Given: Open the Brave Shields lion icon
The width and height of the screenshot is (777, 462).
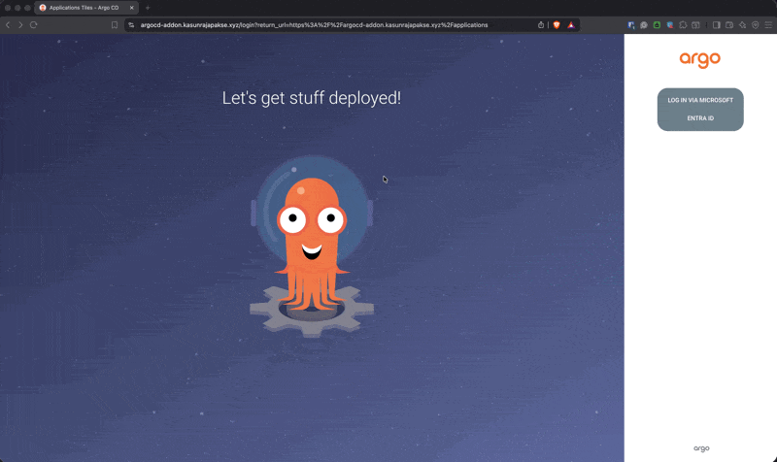Looking at the screenshot, I should pyautogui.click(x=557, y=25).
